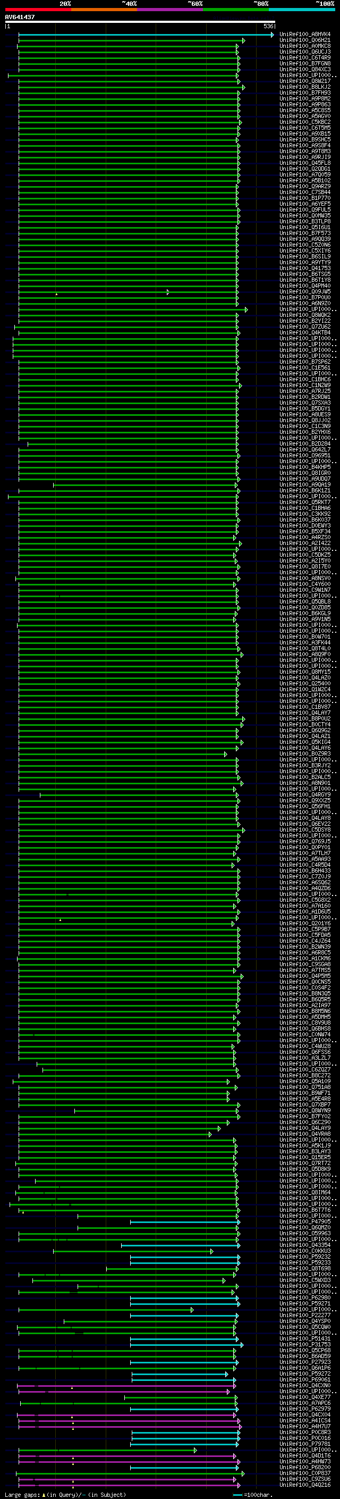The image size is (340, 1499).
Task: Select the UniRef100_A7TLH7 label
Action: click(305, 853)
